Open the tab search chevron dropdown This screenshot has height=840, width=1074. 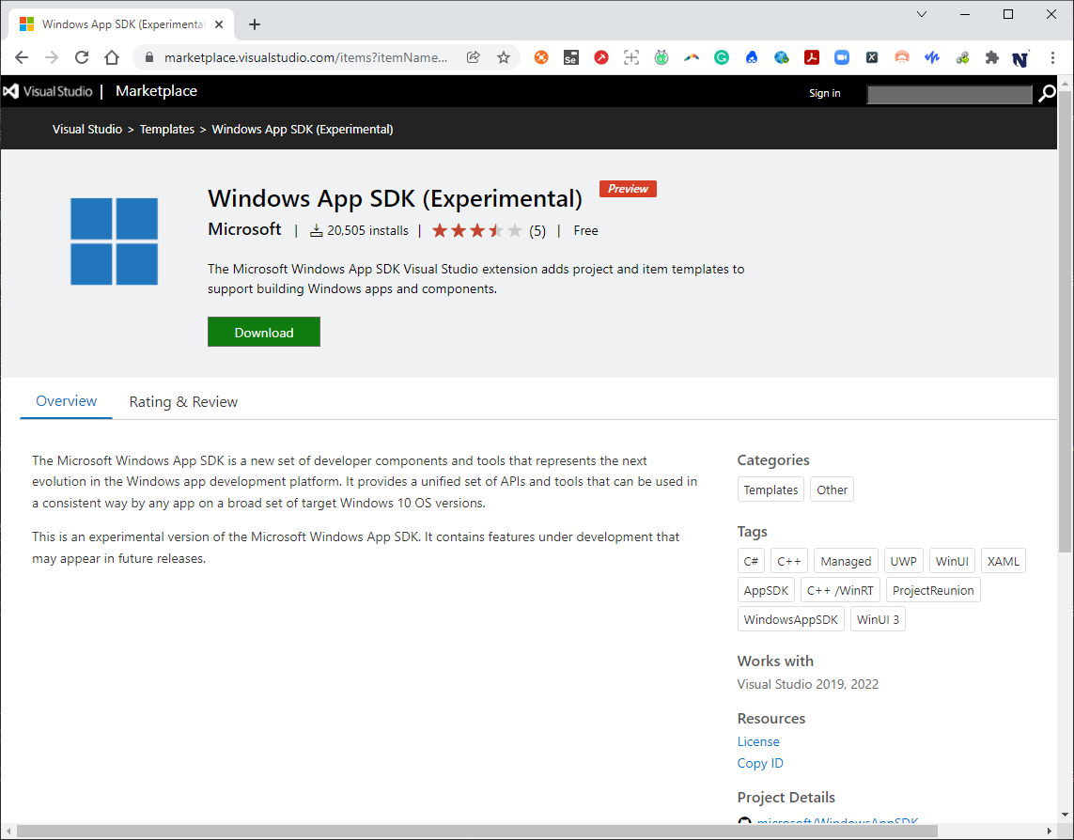(921, 14)
